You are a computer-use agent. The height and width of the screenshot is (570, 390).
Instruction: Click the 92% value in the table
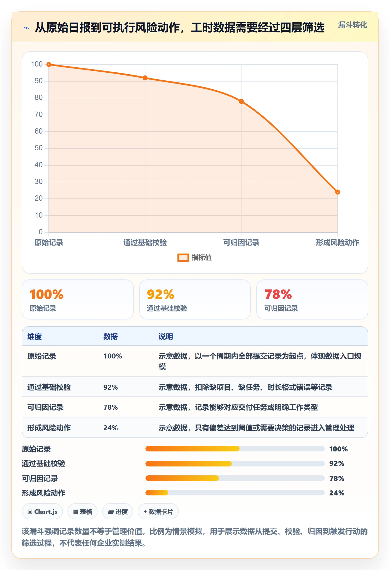(x=111, y=387)
